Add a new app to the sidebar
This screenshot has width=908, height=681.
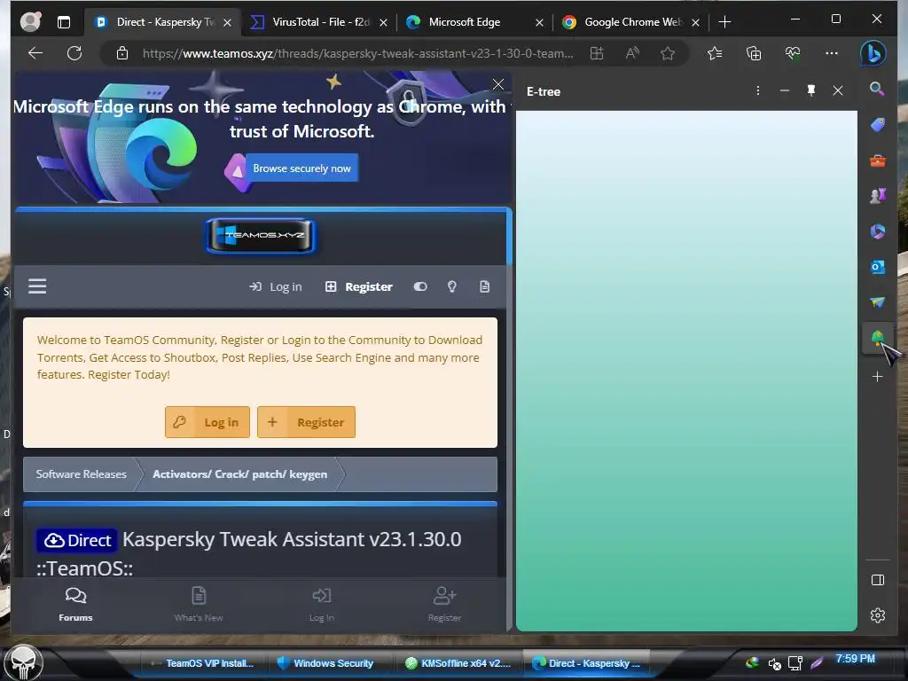coord(877,377)
